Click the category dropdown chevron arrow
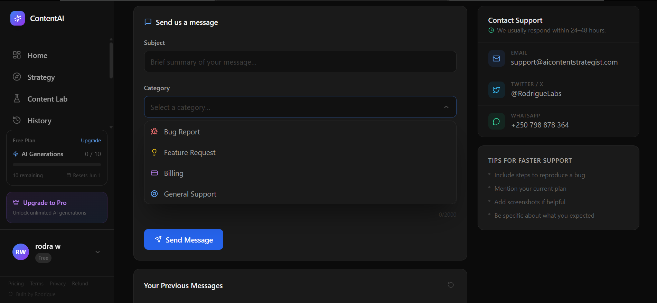This screenshot has height=303, width=657. 446,107
